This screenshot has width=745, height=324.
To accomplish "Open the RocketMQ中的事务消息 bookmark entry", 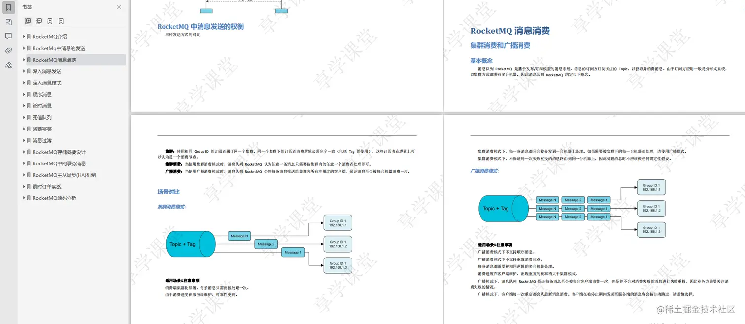I will [x=59, y=163].
